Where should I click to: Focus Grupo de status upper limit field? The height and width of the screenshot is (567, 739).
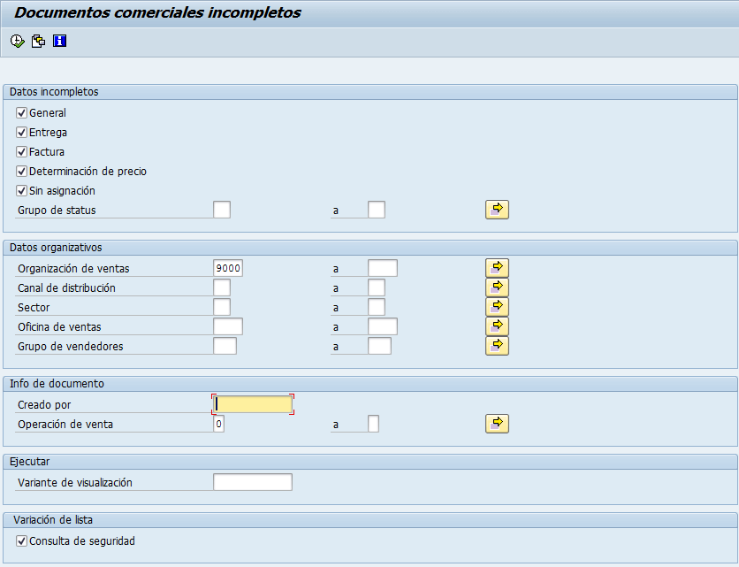pos(376,210)
